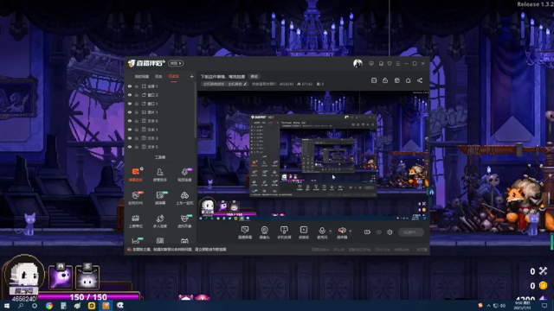Hide the 图片 1 source with eye icon
The width and height of the screenshot is (554, 311).
coord(130,112)
